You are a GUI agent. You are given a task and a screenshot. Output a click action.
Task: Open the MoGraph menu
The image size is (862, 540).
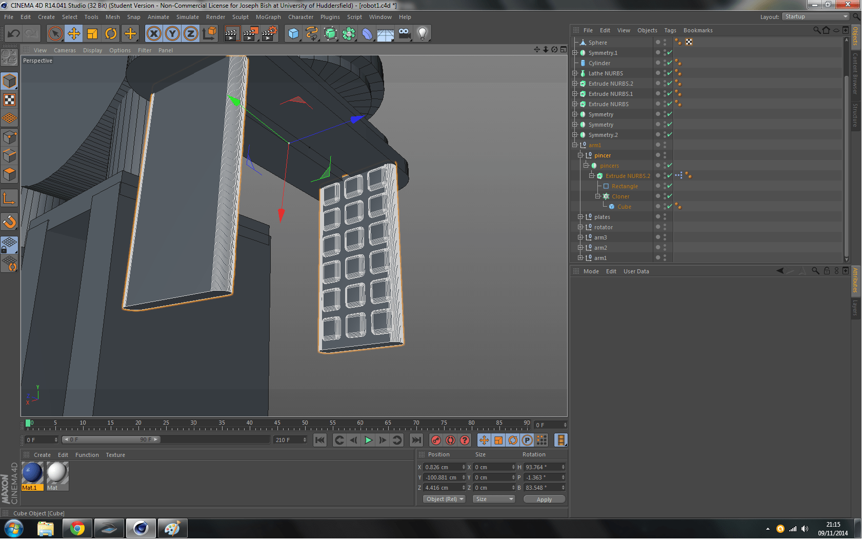[x=268, y=16]
